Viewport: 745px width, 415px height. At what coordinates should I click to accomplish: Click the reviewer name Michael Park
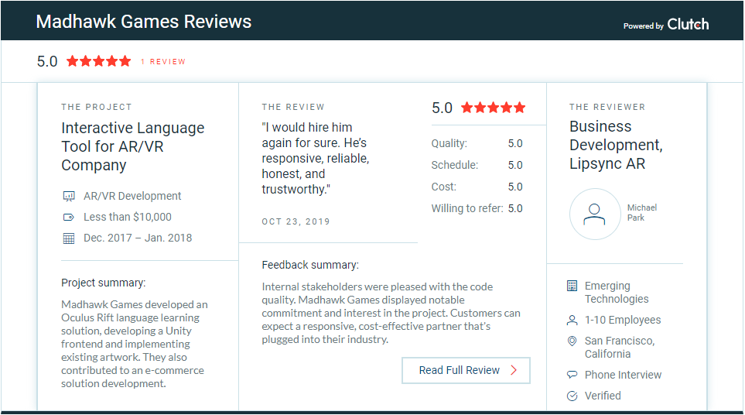(642, 213)
